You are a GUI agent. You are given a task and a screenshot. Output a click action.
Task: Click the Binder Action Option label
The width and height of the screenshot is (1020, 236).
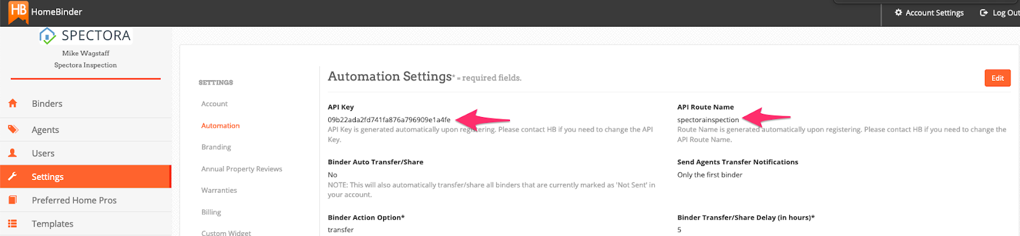367,218
